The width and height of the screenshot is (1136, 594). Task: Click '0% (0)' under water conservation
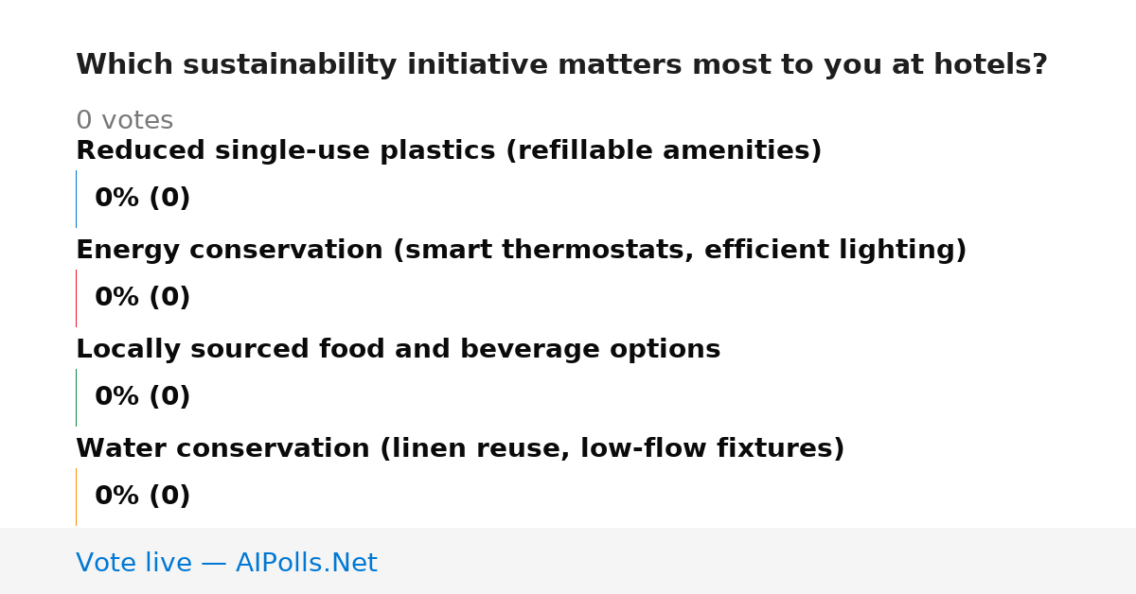pyautogui.click(x=142, y=497)
